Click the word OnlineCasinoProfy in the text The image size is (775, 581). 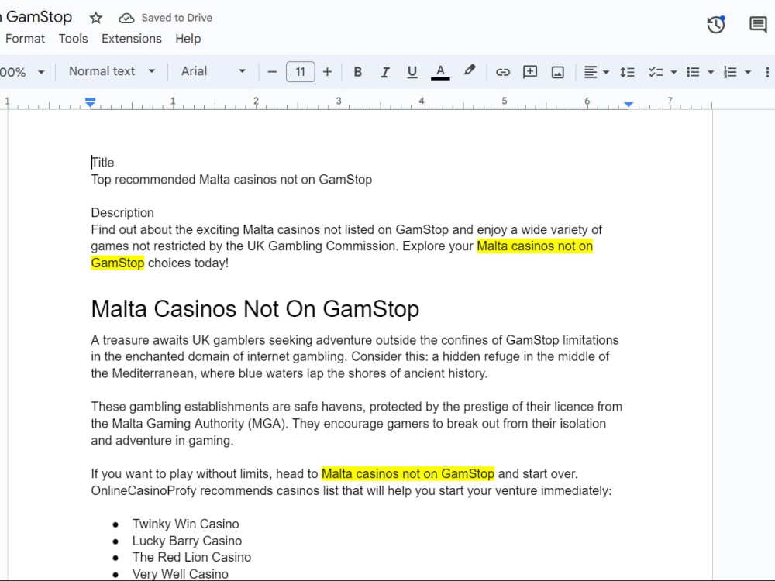coord(143,490)
